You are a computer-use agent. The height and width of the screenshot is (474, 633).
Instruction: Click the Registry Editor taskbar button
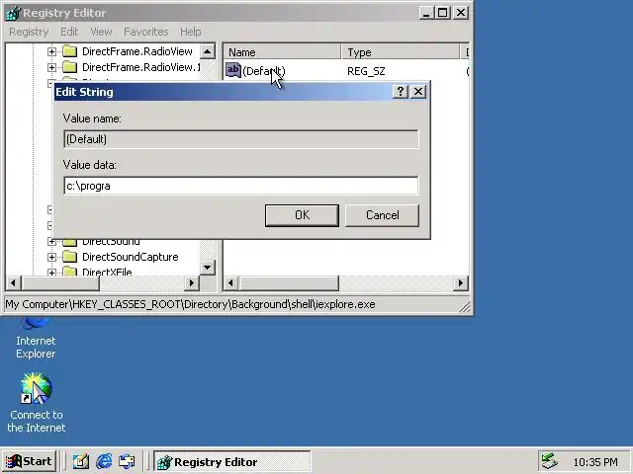(232, 461)
